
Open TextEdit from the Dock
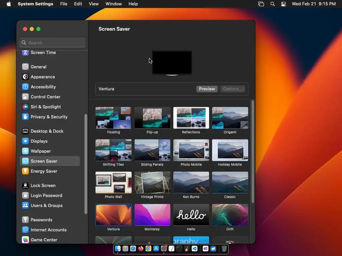pyautogui.click(x=171, y=248)
